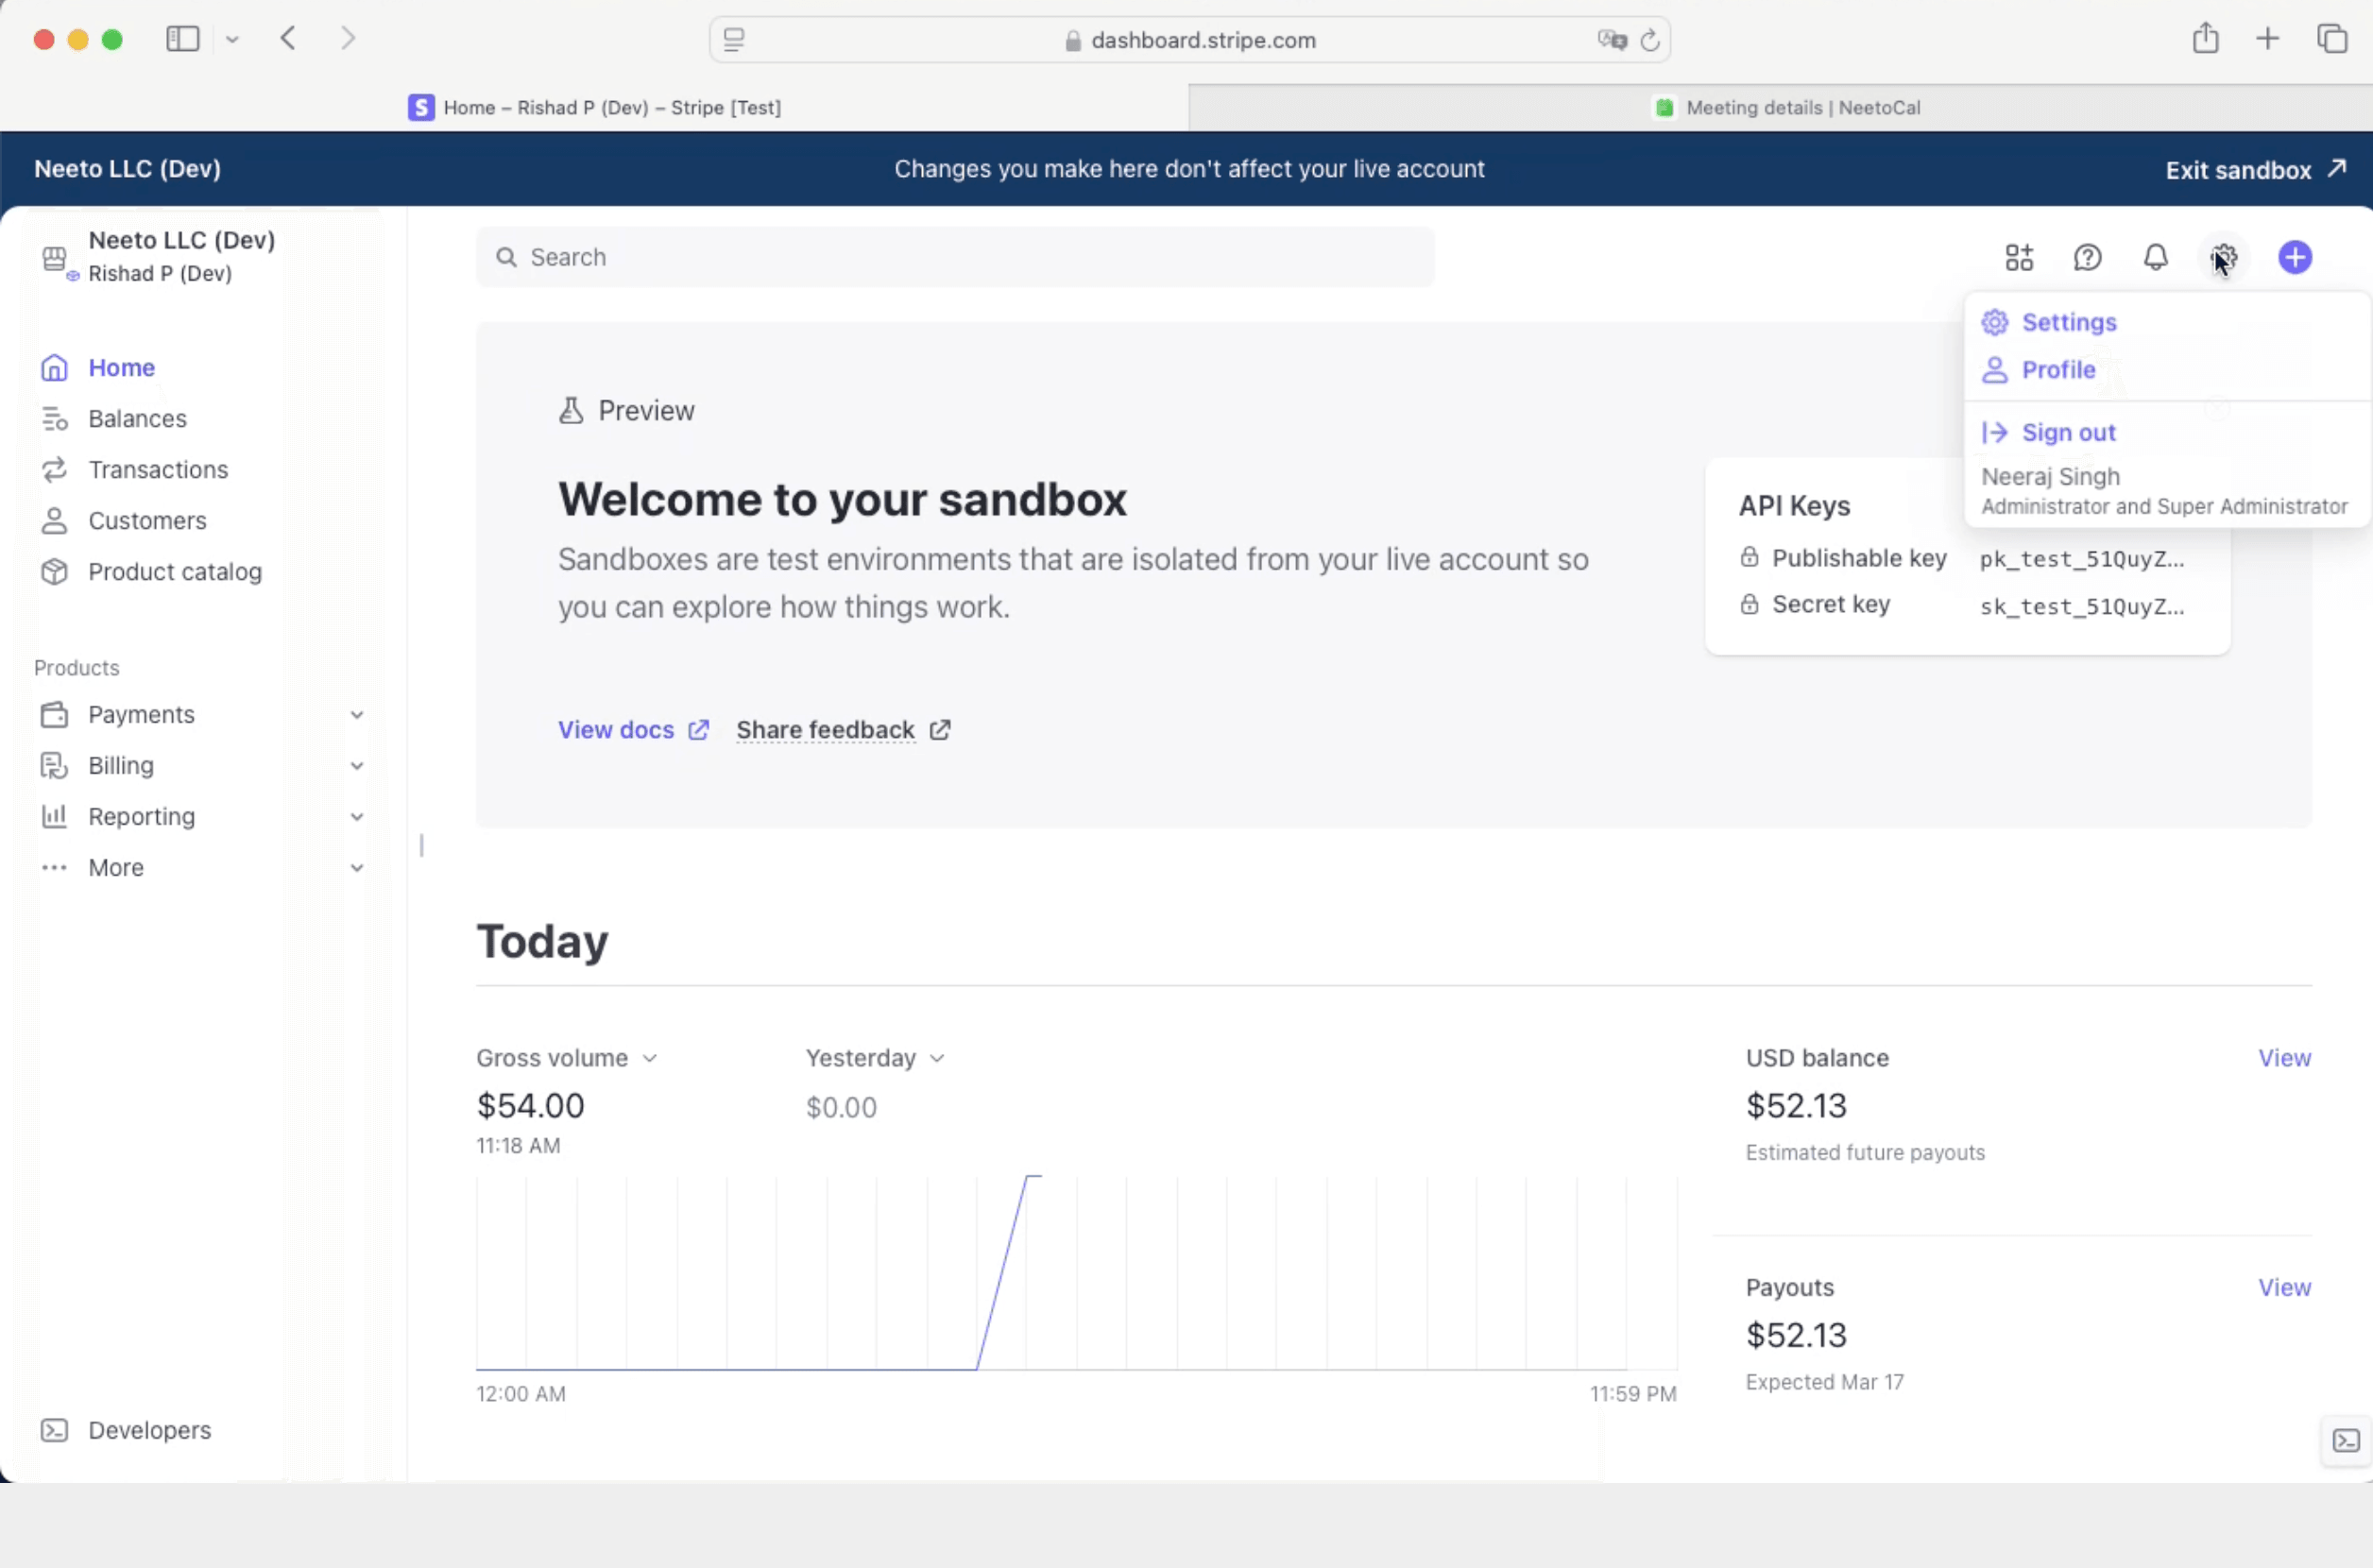The image size is (2373, 1568).
Task: Click the Exit sandbox arrow icon
Action: pos(2336,168)
